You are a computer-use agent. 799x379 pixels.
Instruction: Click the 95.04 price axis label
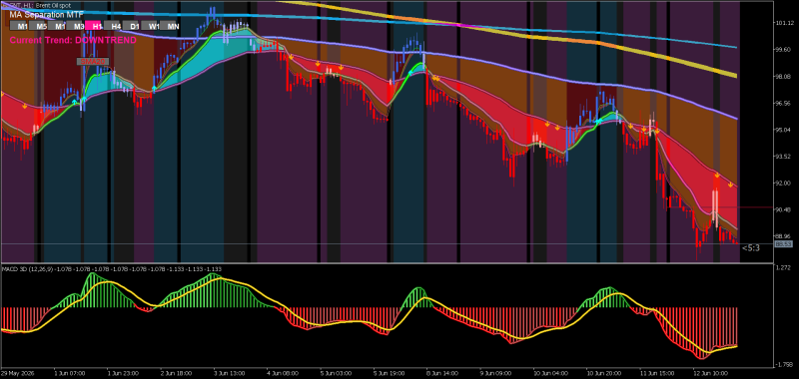pyautogui.click(x=784, y=130)
